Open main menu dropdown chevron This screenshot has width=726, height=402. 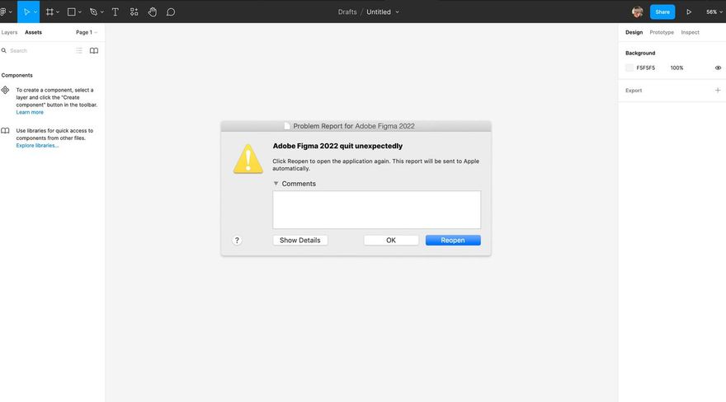pos(11,12)
